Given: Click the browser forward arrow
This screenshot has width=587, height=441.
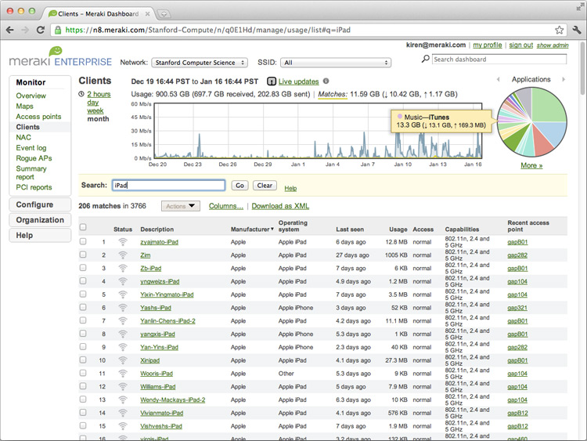Looking at the screenshot, I should click(x=25, y=30).
